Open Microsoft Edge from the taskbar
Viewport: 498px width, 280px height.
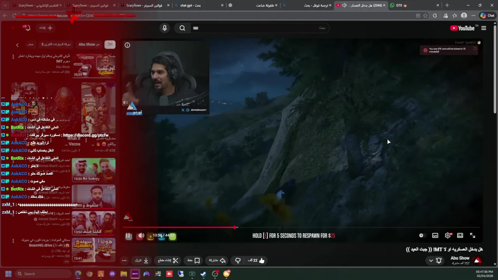coord(78,274)
